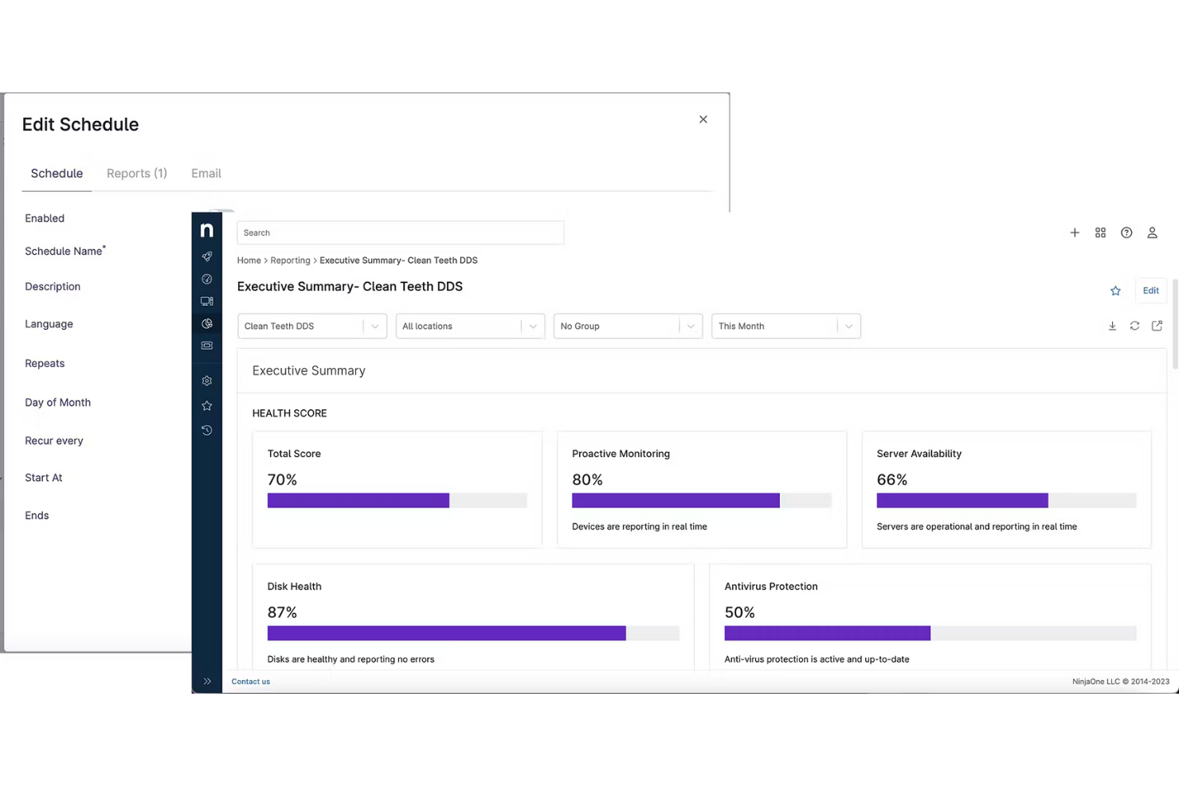
Task: Favorite this report with star icon
Action: (1115, 291)
